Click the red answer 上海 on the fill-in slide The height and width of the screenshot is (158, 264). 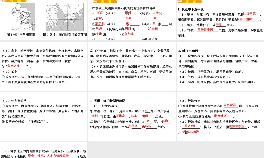[x=155, y=13]
